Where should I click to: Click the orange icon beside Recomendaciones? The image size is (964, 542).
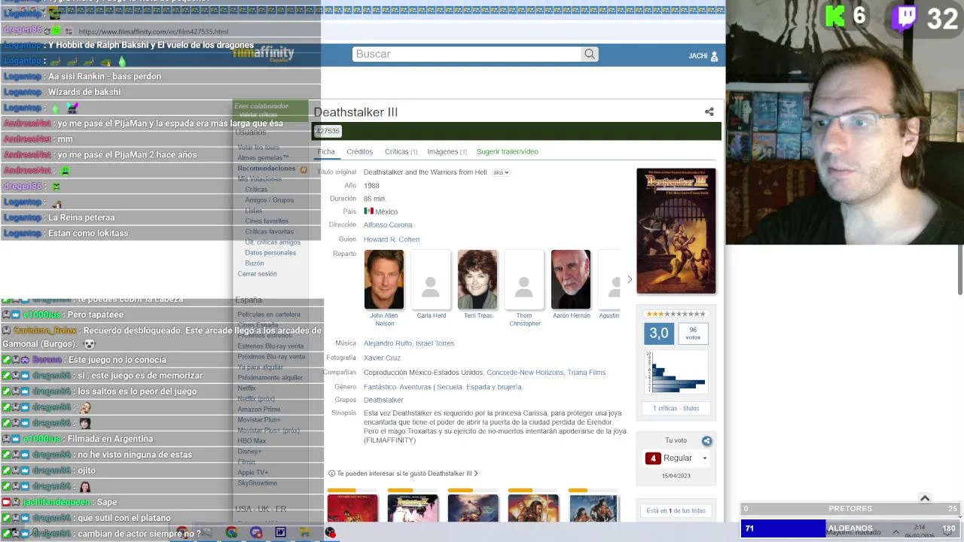coord(304,169)
